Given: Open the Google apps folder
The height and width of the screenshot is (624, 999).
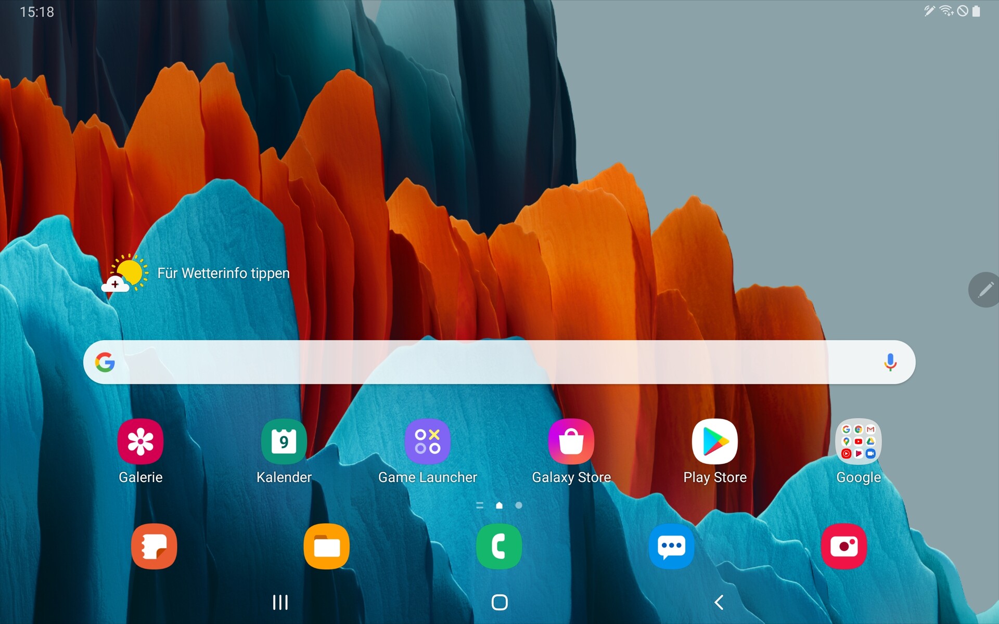Looking at the screenshot, I should coord(858,441).
